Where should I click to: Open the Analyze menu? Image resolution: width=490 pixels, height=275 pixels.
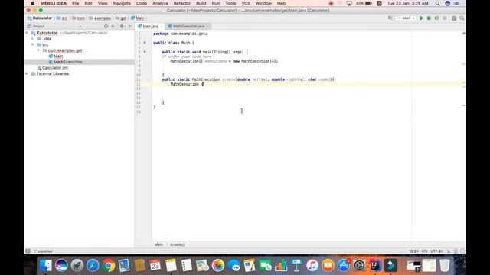pyautogui.click(x=160, y=3)
